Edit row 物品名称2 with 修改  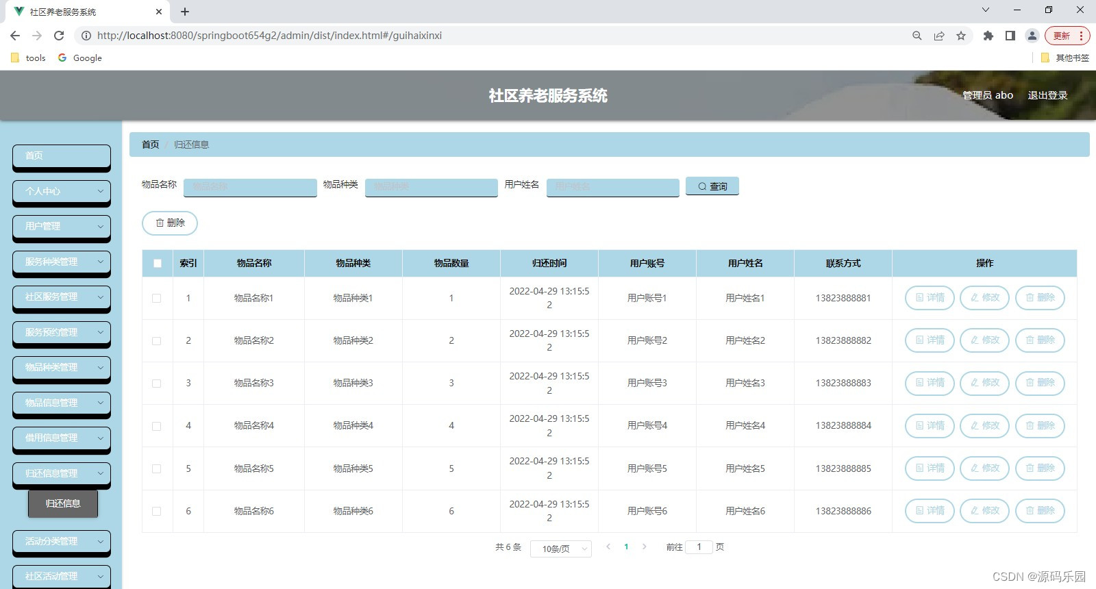pos(984,340)
